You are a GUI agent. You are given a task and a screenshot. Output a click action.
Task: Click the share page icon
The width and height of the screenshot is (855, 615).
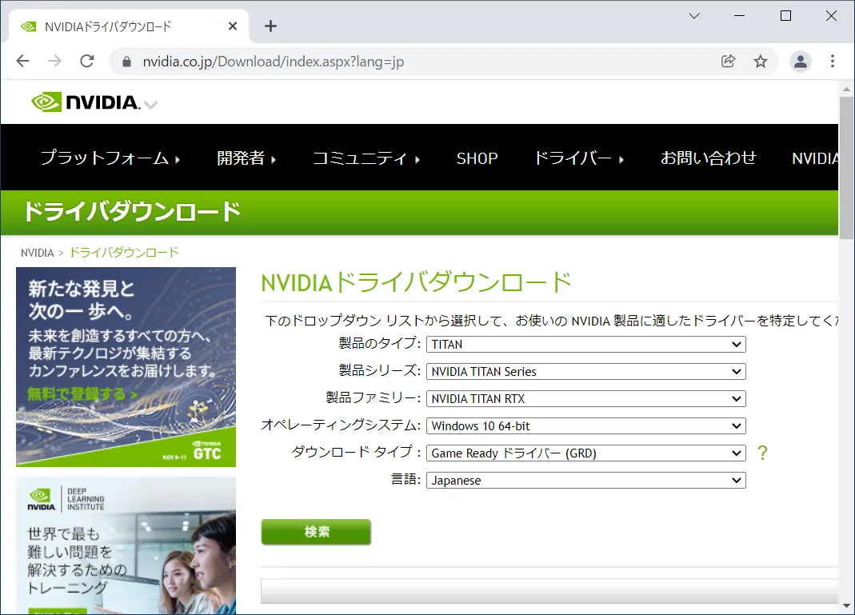pyautogui.click(x=729, y=61)
